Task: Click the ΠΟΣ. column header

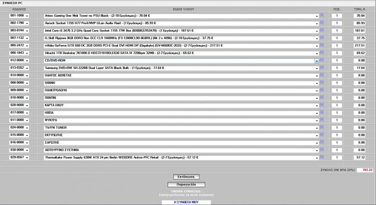Action: tap(337, 9)
